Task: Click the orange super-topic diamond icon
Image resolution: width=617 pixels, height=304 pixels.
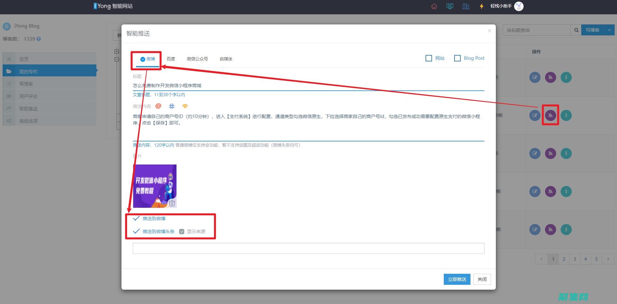Action: click(185, 106)
